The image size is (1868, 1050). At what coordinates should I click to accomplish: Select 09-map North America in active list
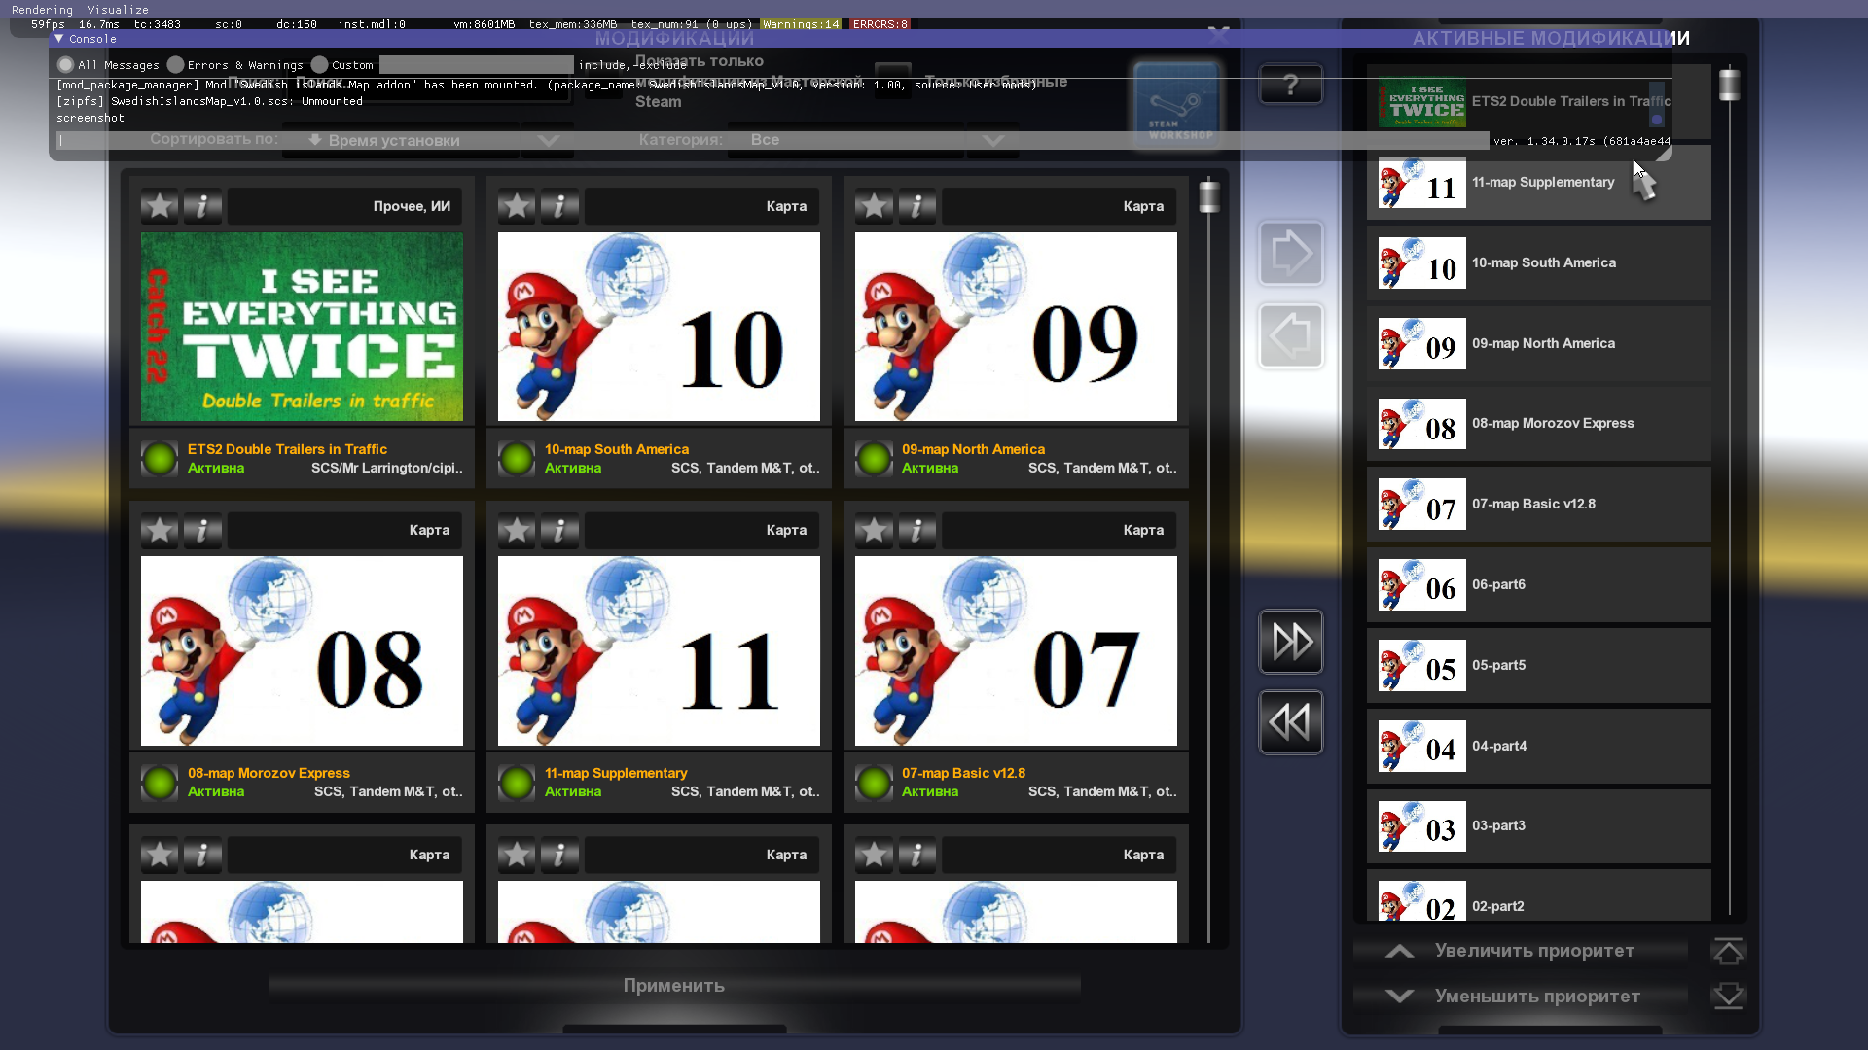(x=1538, y=344)
